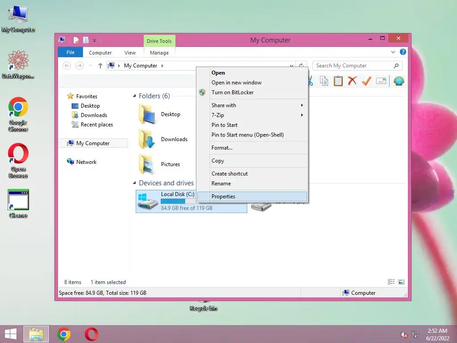Open Chrome from the taskbar
Screen dimensions: 457x343
64,334
